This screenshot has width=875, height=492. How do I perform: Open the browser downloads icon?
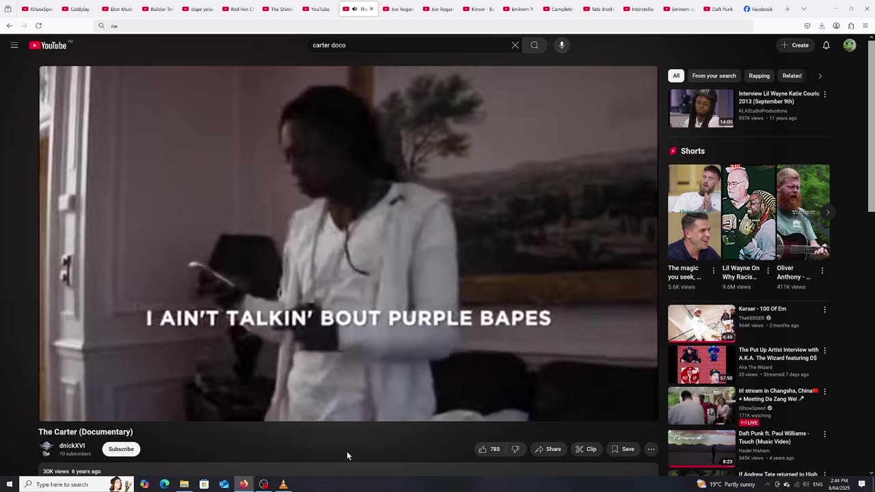pyautogui.click(x=822, y=26)
